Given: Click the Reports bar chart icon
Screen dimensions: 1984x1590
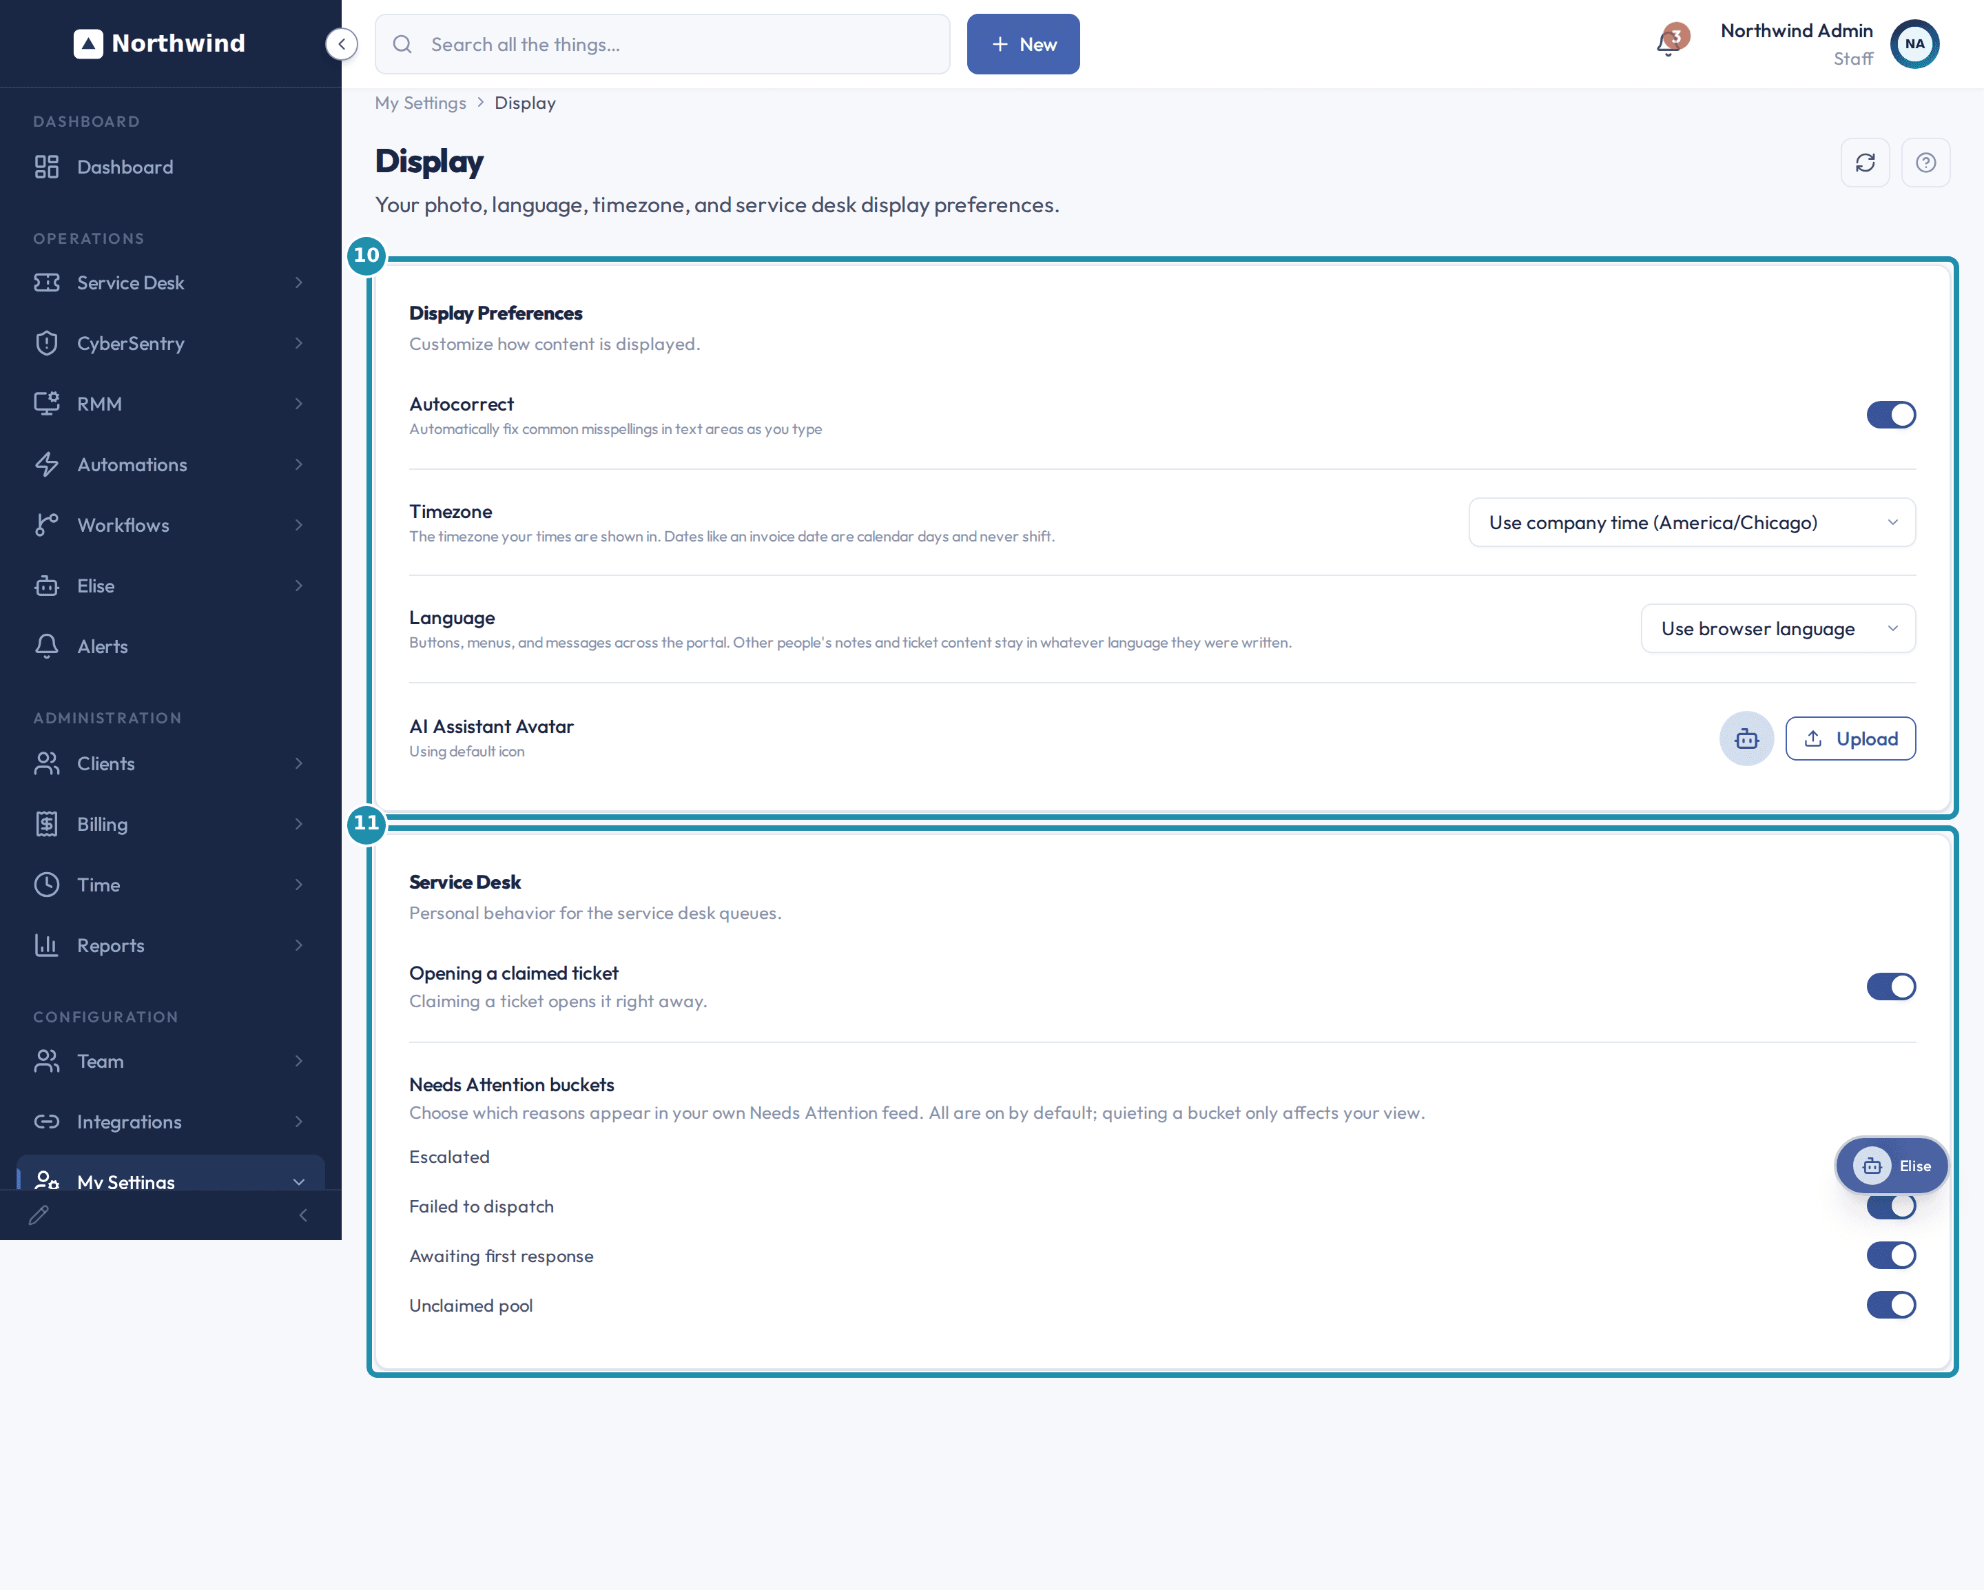Looking at the screenshot, I should tap(47, 946).
